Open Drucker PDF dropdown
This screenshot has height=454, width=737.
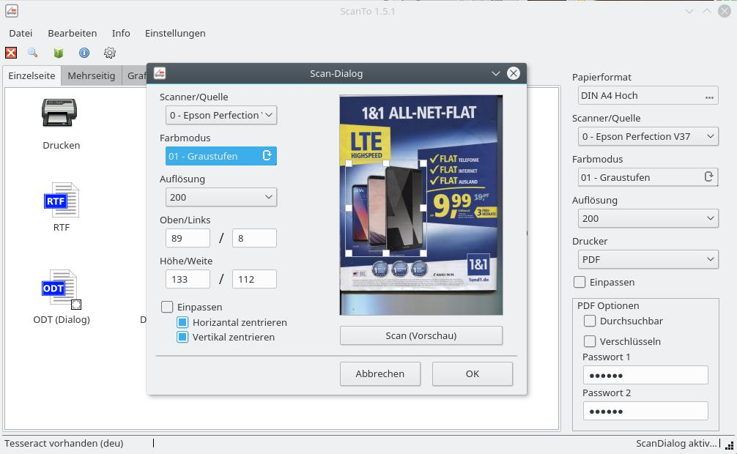coord(648,259)
